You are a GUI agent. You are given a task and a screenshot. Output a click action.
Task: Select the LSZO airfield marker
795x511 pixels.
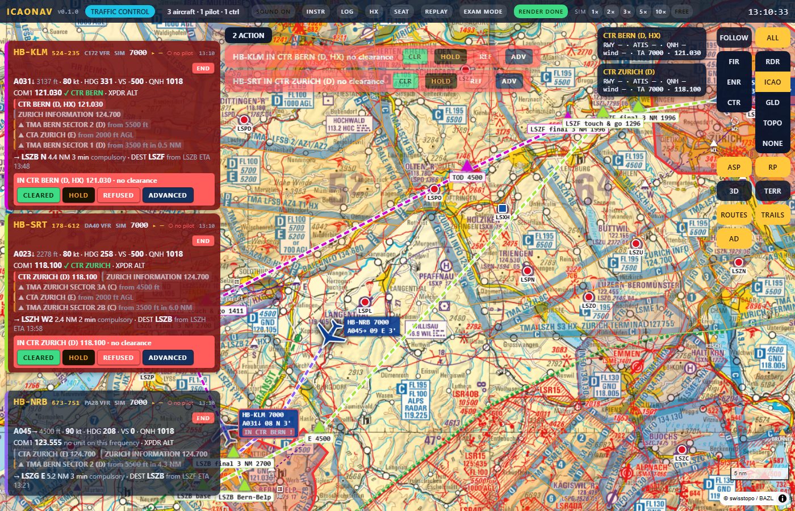click(589, 297)
